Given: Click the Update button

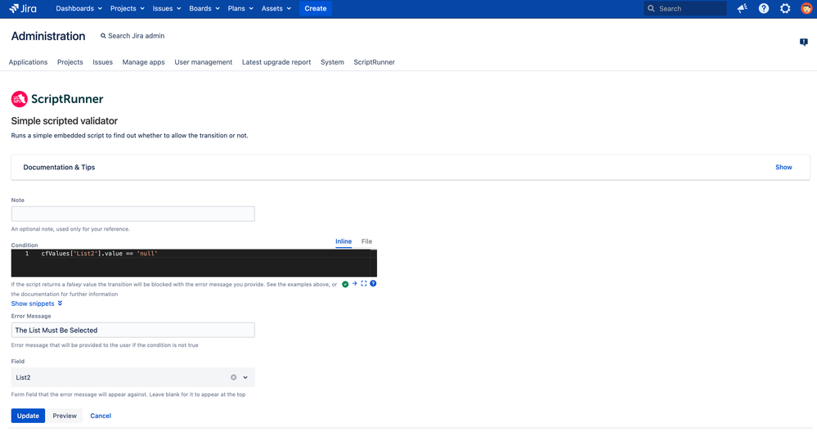Looking at the screenshot, I should tap(28, 416).
